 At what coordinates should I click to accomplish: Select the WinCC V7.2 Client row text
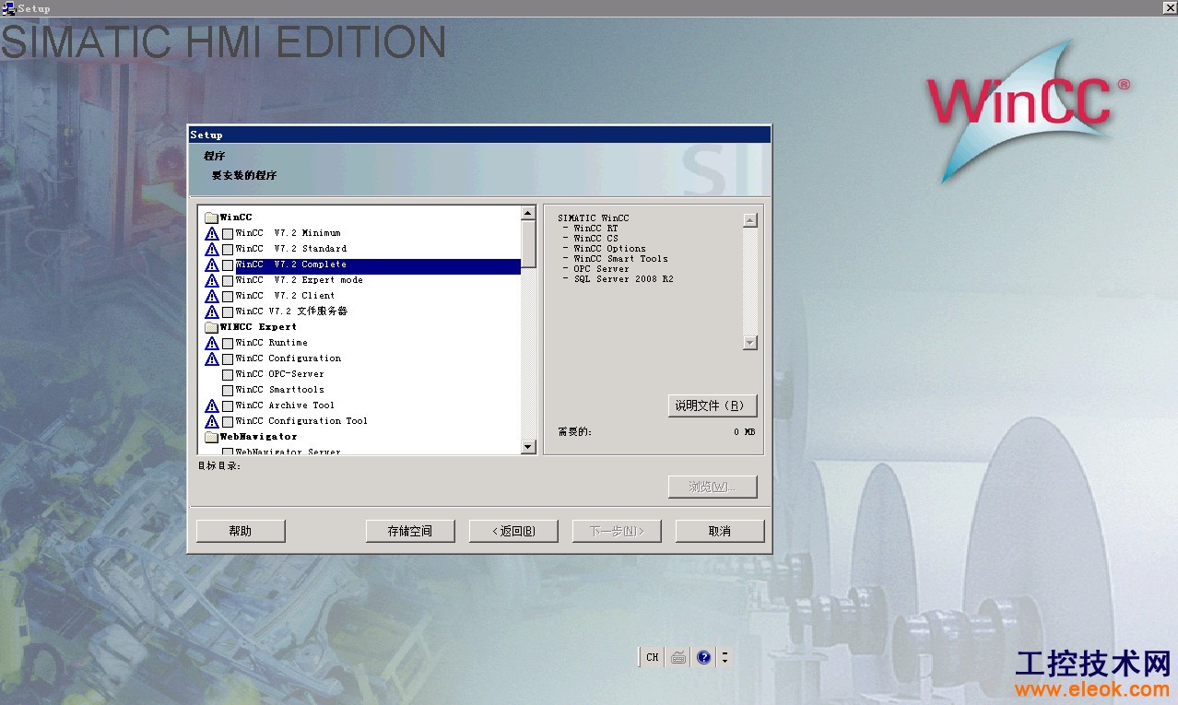[285, 296]
